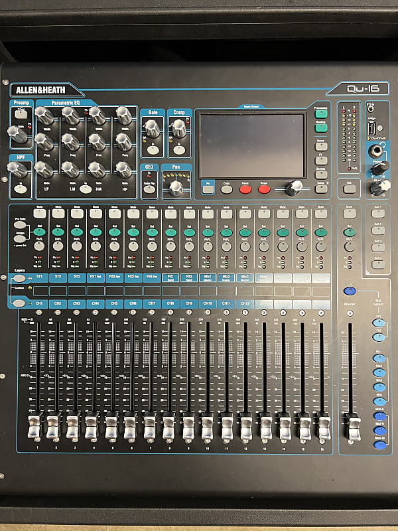Select the Mix9-10 key

pyautogui.click(x=380, y=445)
